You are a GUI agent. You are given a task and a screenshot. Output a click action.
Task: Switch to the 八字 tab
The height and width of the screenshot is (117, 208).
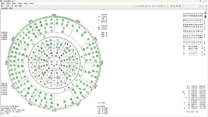[12, 6]
